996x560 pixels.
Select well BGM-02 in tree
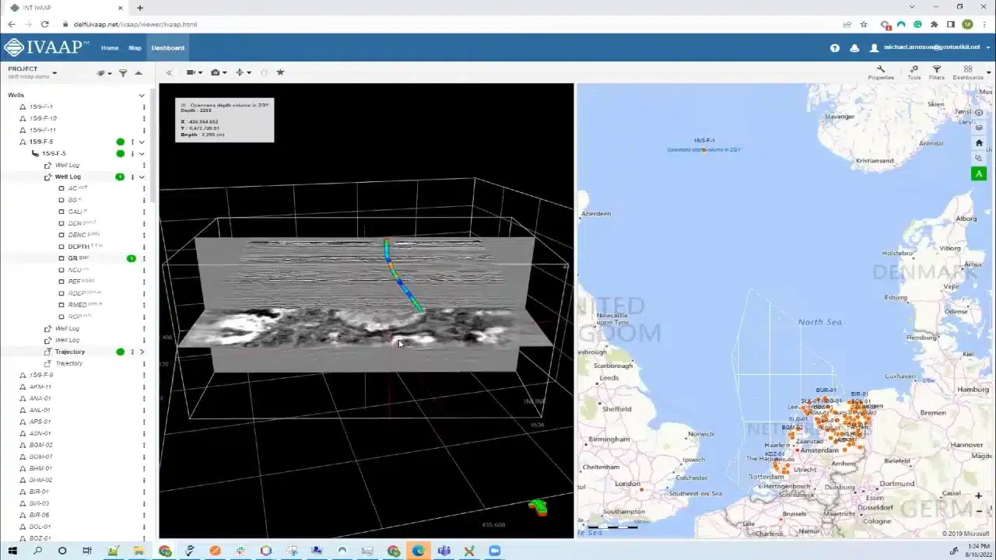point(41,445)
